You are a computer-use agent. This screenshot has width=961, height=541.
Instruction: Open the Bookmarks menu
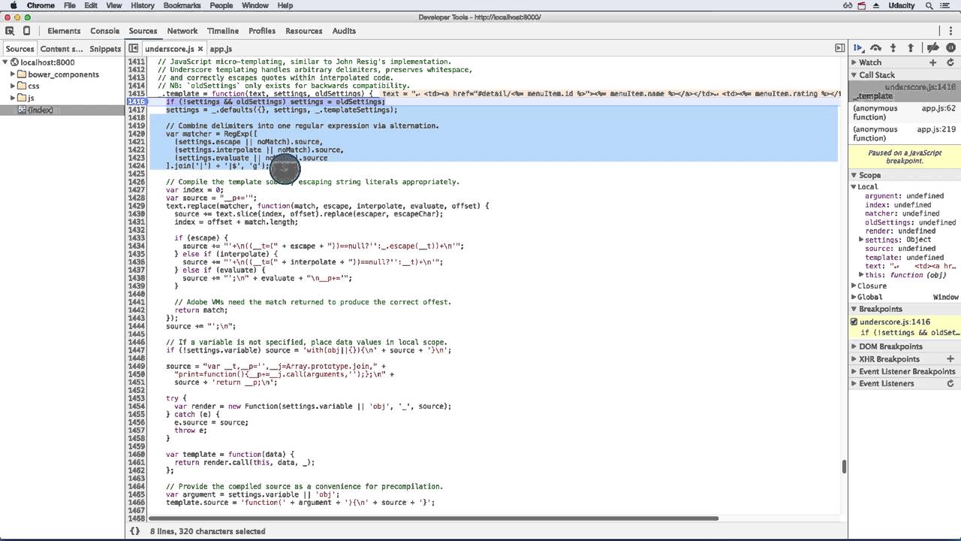click(x=182, y=5)
